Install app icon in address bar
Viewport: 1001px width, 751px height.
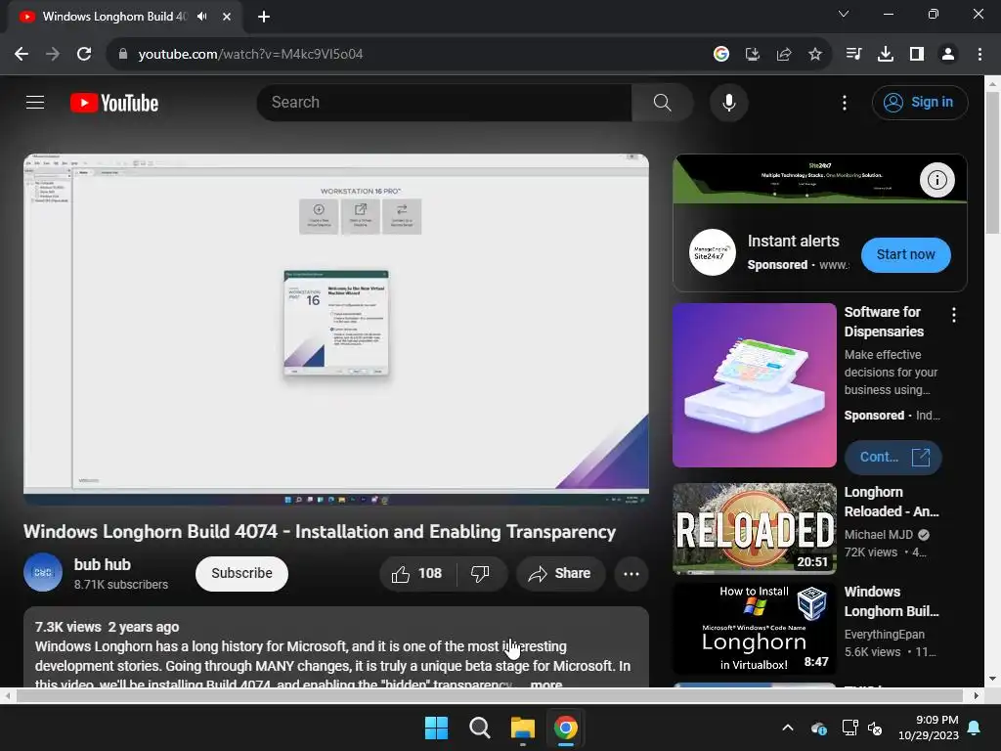[752, 54]
